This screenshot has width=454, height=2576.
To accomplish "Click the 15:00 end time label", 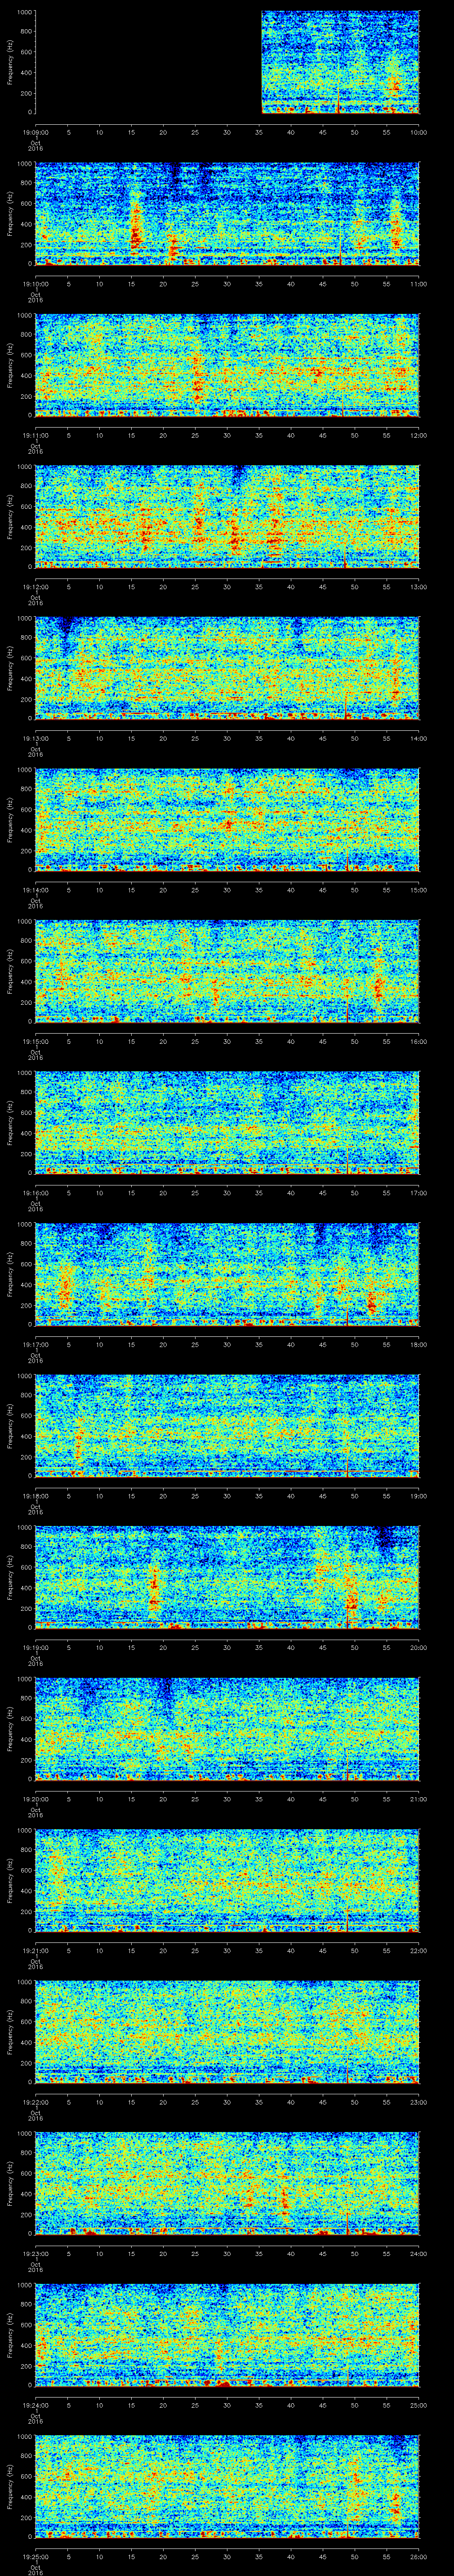I will point(418,890).
